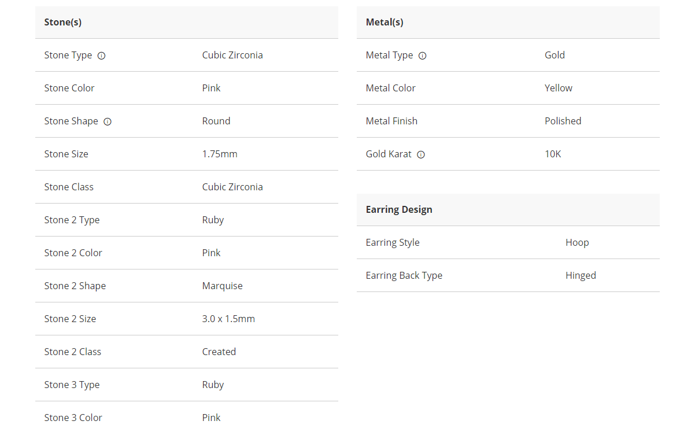Screen dimensions: 691x432
Task: Select the Earring Design section heading
Action: [399, 209]
